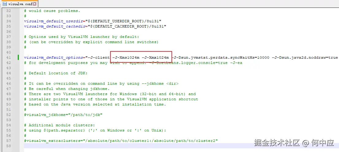Screen dimensions: 339x152
Task: Click the "It can be overridden on command line" comment
Action: (101, 83)
